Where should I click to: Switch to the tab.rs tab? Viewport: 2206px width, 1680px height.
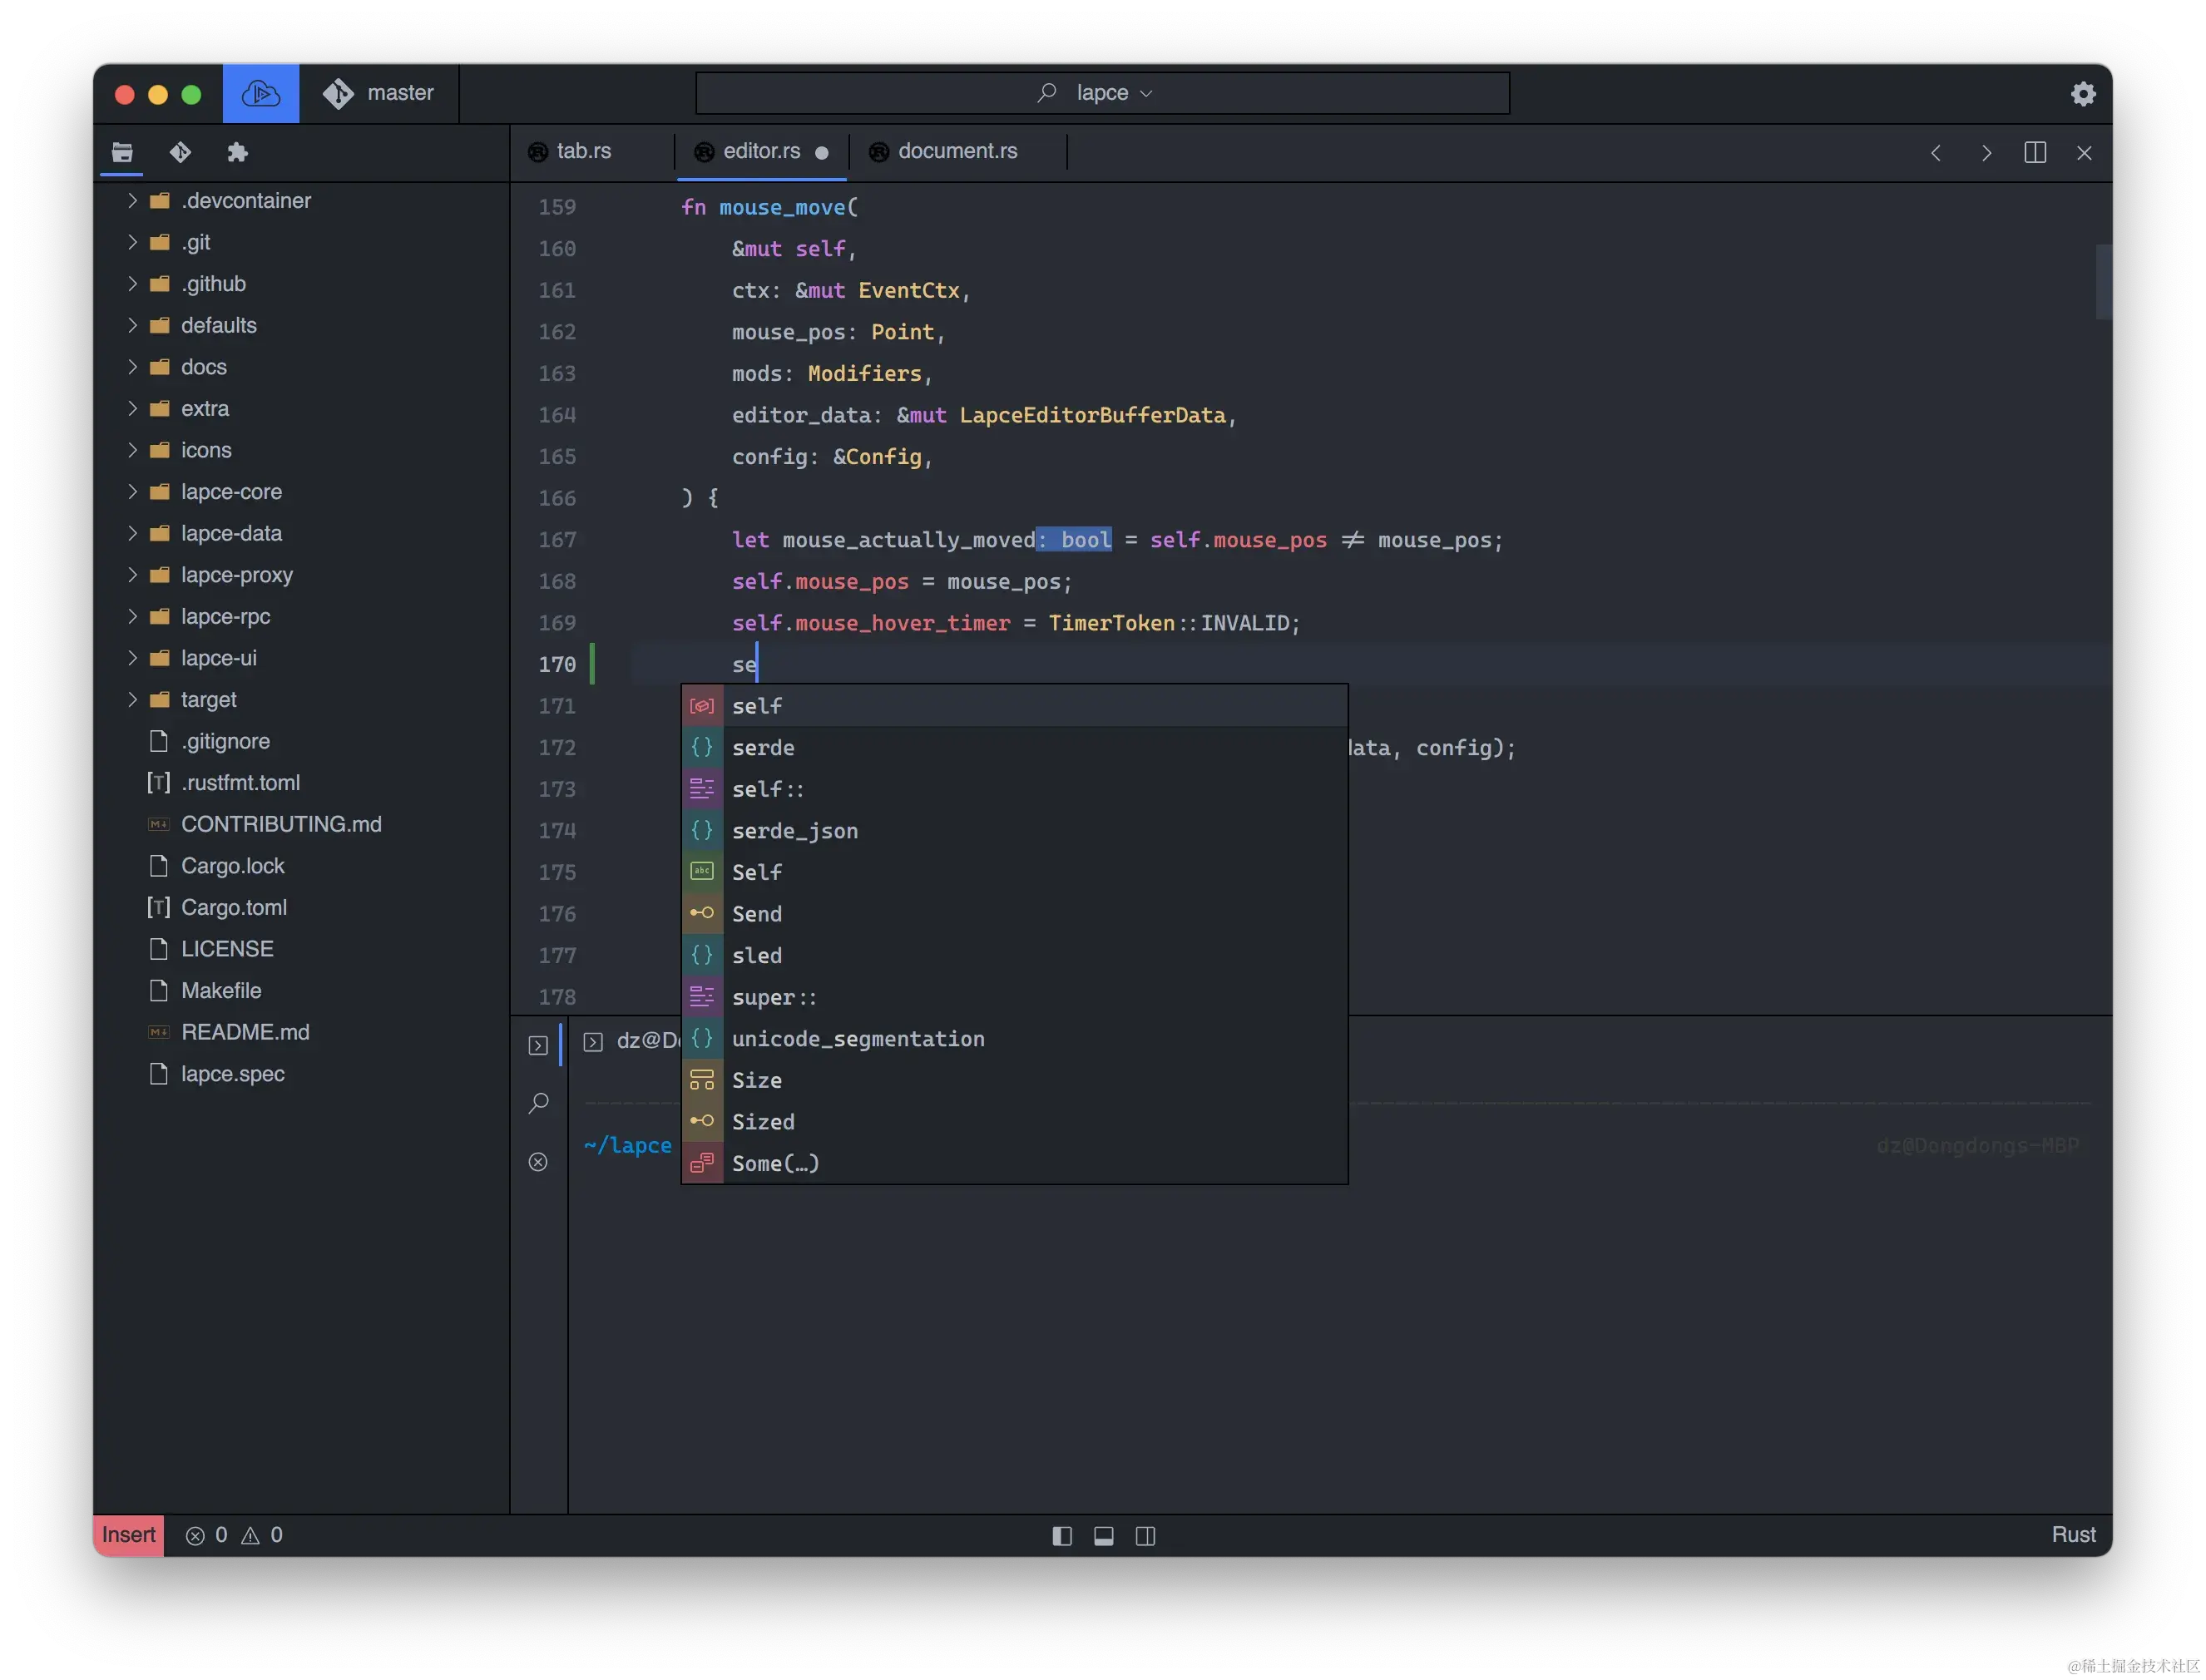click(x=583, y=151)
